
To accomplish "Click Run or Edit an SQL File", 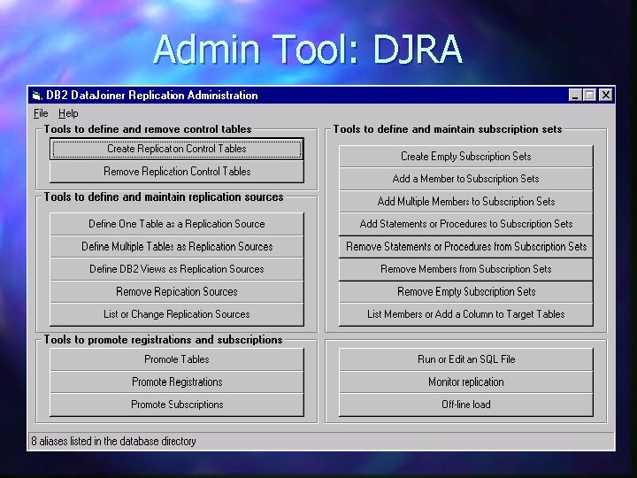I will [x=466, y=359].
